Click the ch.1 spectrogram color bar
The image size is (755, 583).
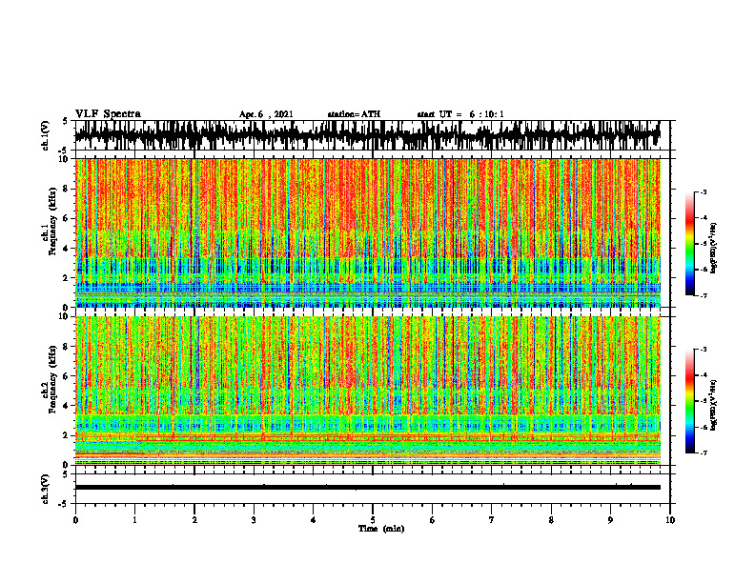[689, 244]
